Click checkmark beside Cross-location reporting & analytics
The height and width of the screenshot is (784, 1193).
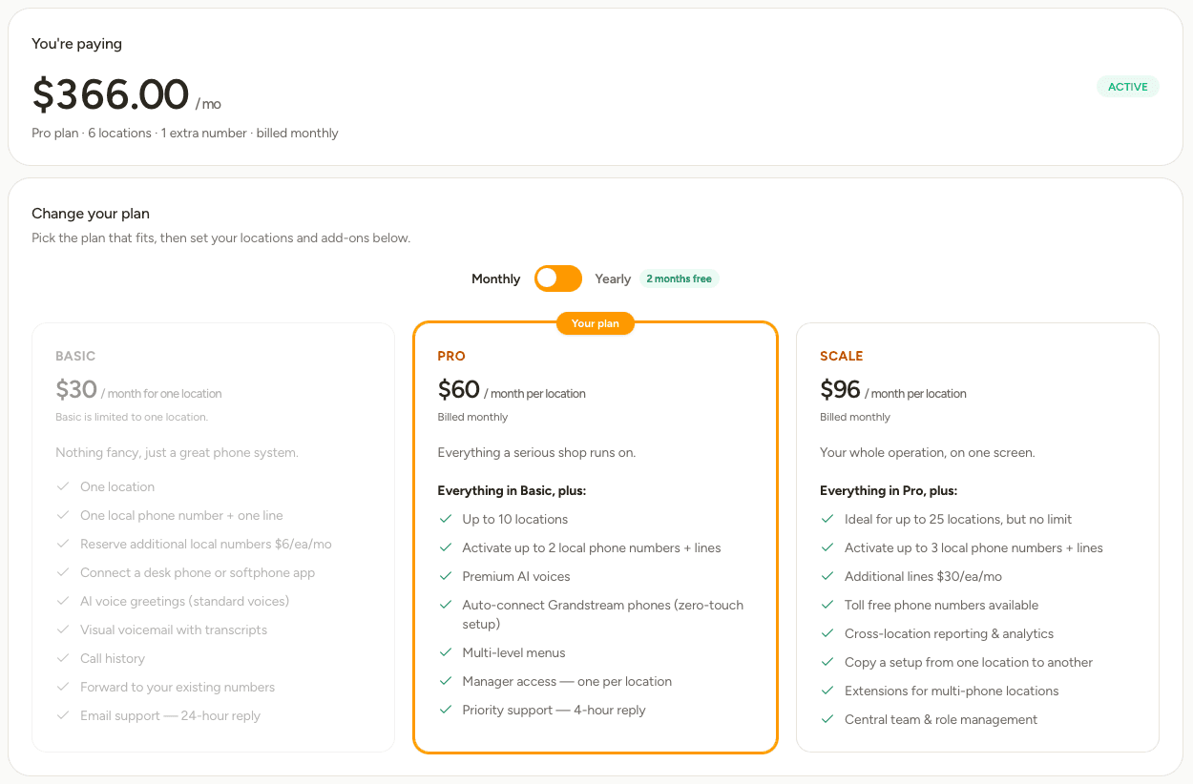(x=827, y=633)
